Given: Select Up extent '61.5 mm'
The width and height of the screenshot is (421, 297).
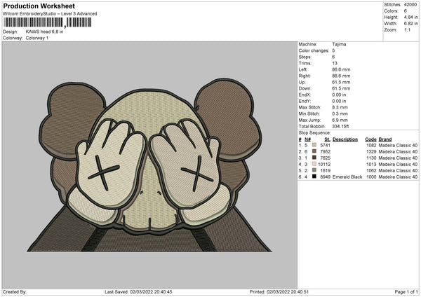Looking at the screenshot, I should click(x=341, y=82).
